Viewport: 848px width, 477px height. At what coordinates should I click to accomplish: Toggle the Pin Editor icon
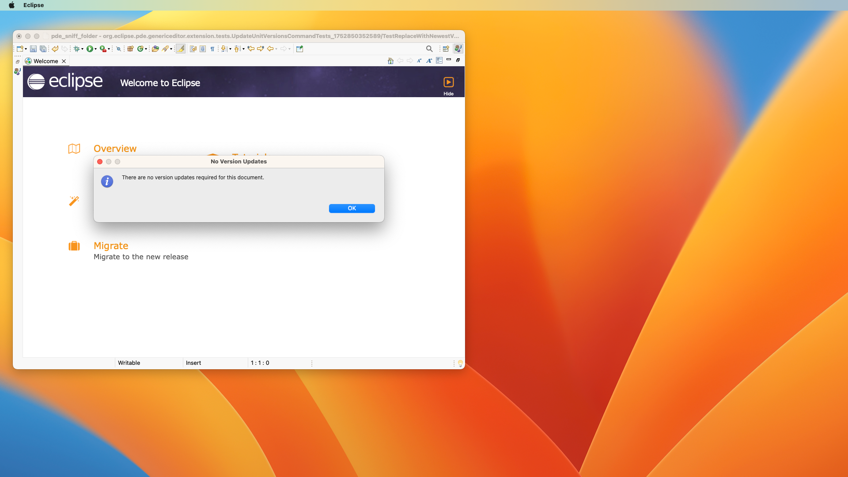[x=299, y=49]
